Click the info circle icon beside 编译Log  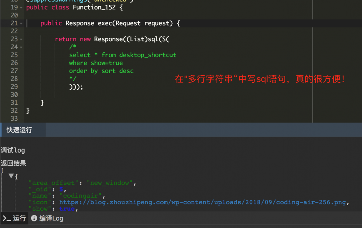tap(34, 218)
